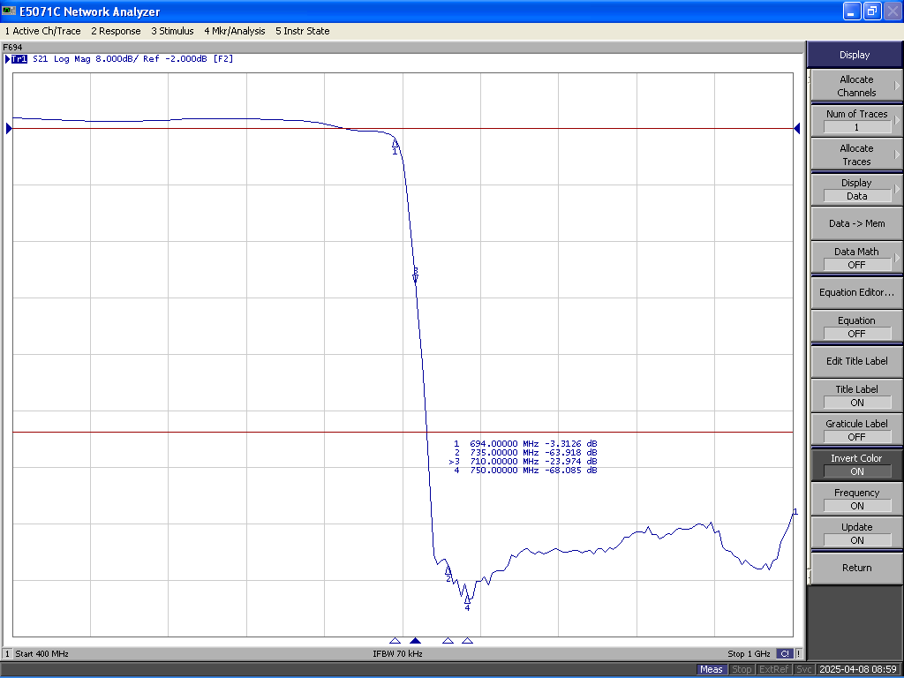Toggle the Title Label ON softkey

856,395
